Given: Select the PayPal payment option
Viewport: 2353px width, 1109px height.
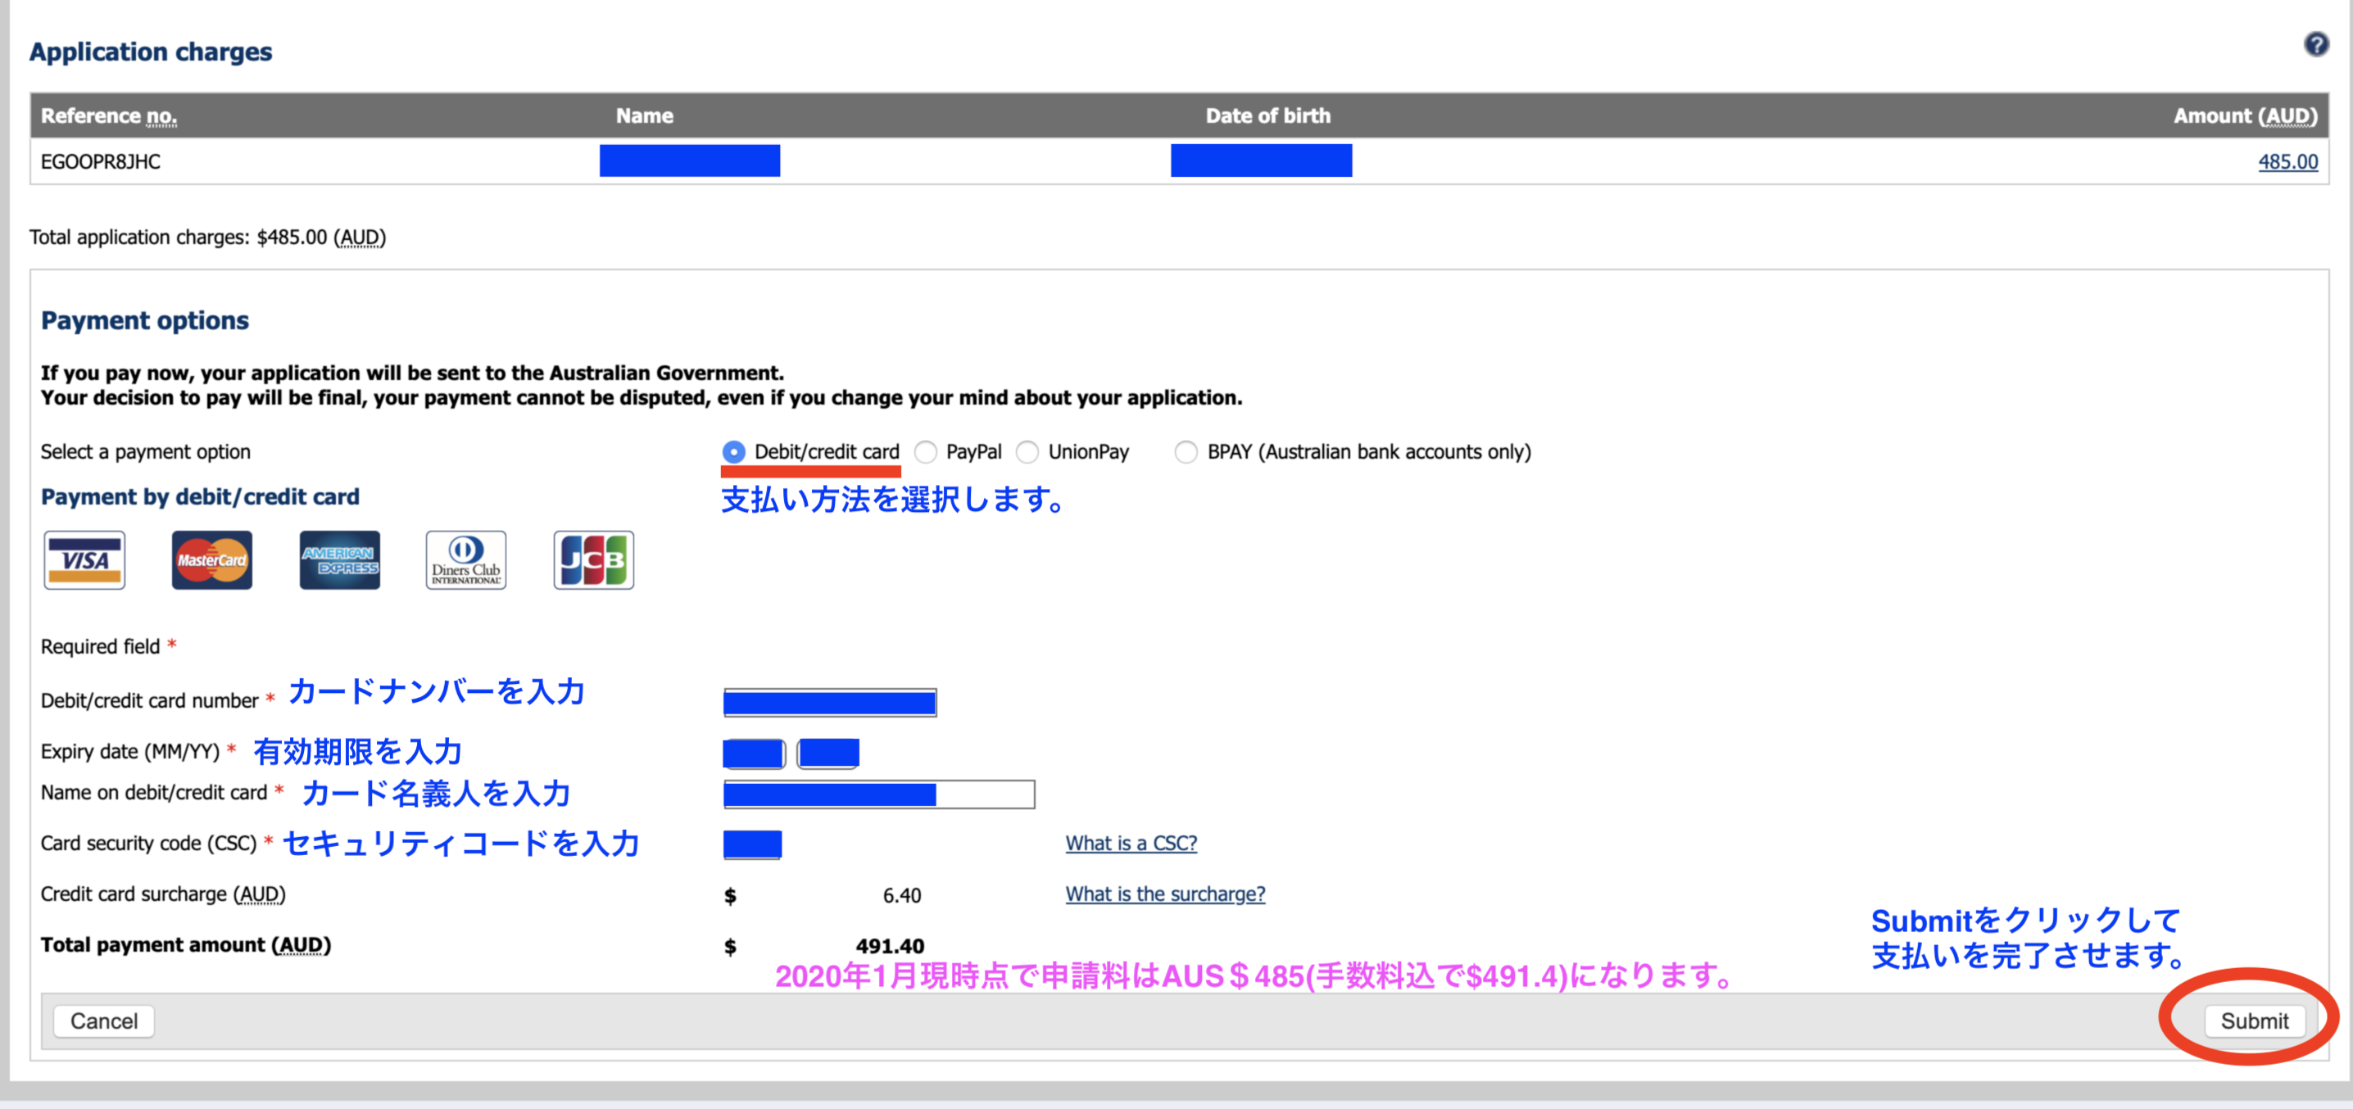Looking at the screenshot, I should [x=927, y=452].
